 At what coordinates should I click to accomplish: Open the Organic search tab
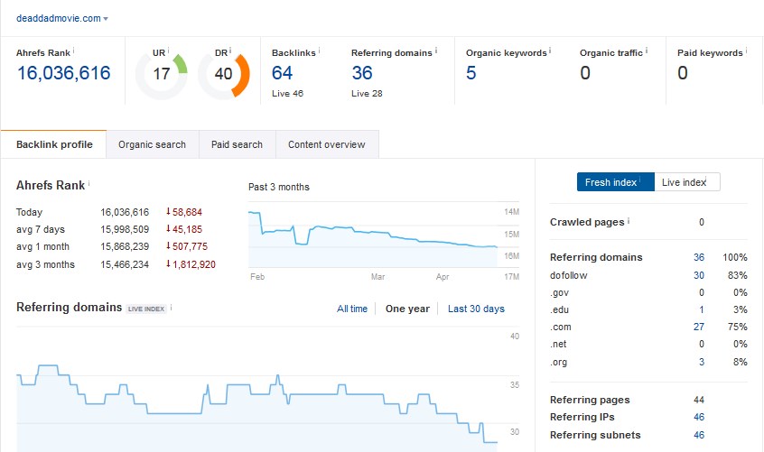click(x=152, y=144)
